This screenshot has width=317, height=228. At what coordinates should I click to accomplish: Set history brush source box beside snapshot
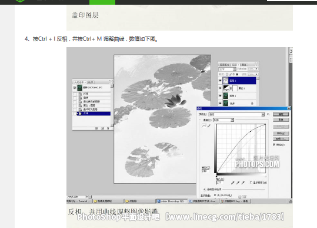pos(75,88)
